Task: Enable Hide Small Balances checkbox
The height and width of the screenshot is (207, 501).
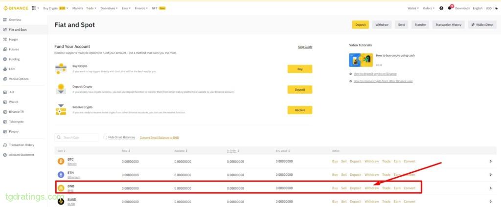Action: tap(105, 138)
